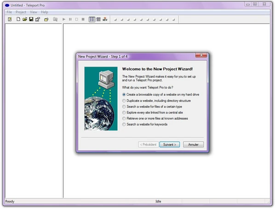Select Search a website for files of certain type
Image resolution: width=276 pixels, height=209 pixels.
tap(152, 107)
